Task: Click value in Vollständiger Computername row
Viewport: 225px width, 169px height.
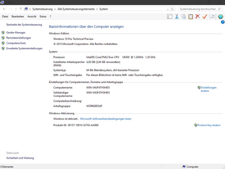Action: click(x=98, y=93)
